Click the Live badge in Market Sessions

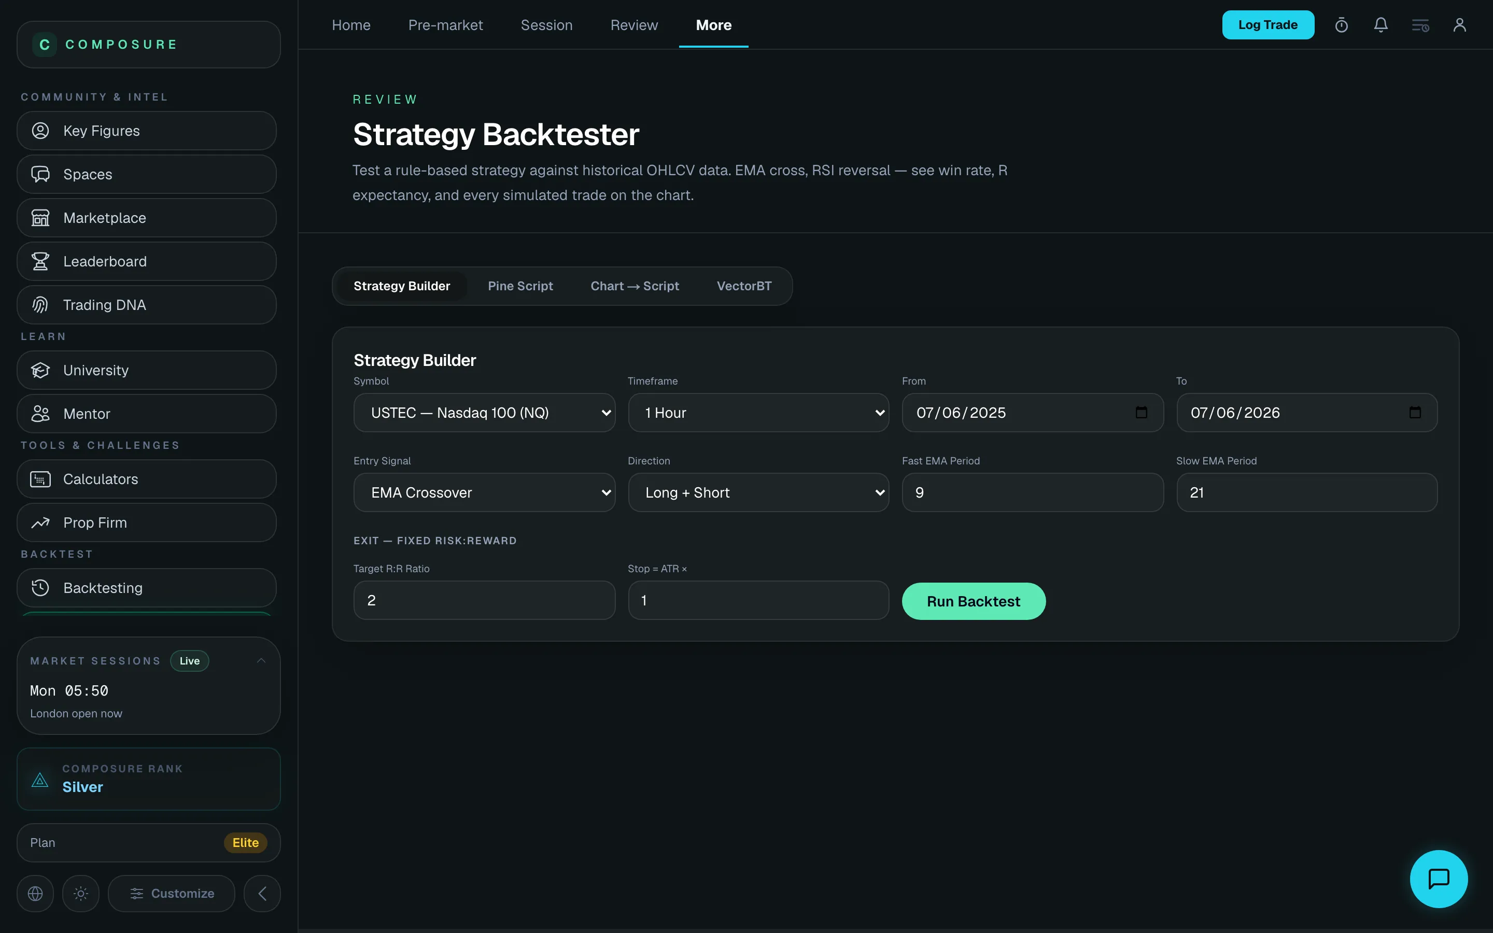click(189, 660)
